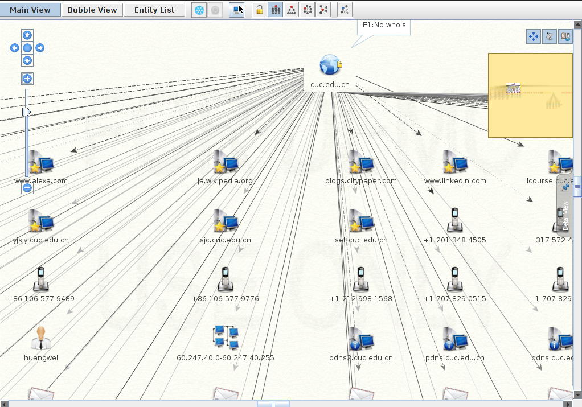Image resolution: width=582 pixels, height=407 pixels.
Task: Toggle the unlocked padlock icon
Action: coord(259,10)
